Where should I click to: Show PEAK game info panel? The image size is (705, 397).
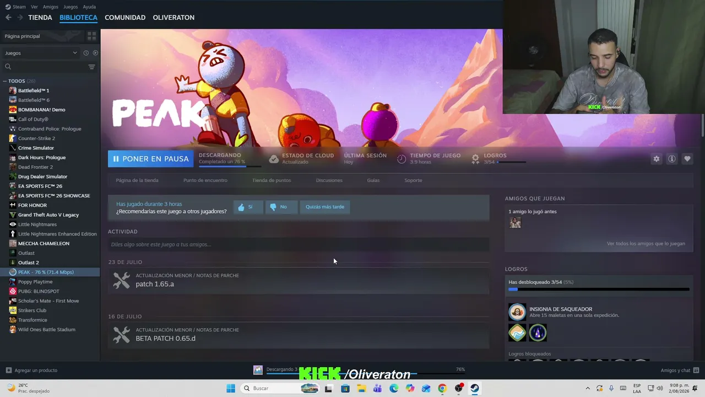pyautogui.click(x=672, y=159)
